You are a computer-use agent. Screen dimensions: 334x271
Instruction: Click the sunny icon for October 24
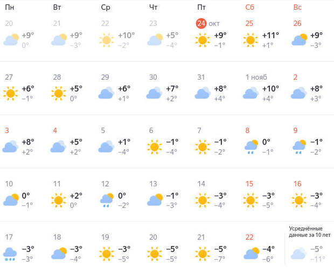203,40
